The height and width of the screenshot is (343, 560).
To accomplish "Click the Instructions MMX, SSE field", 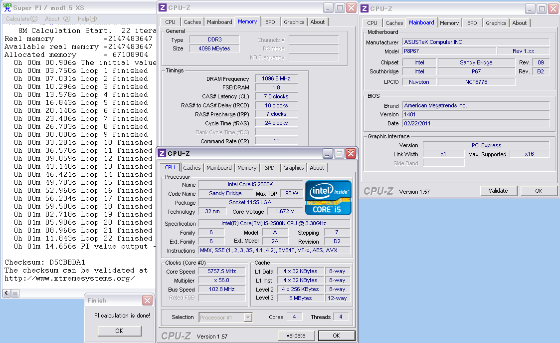I will pyautogui.click(x=274, y=250).
